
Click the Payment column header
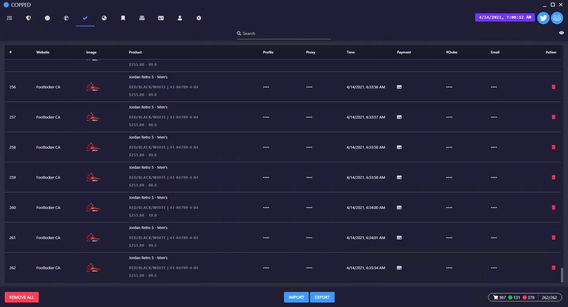pos(404,52)
